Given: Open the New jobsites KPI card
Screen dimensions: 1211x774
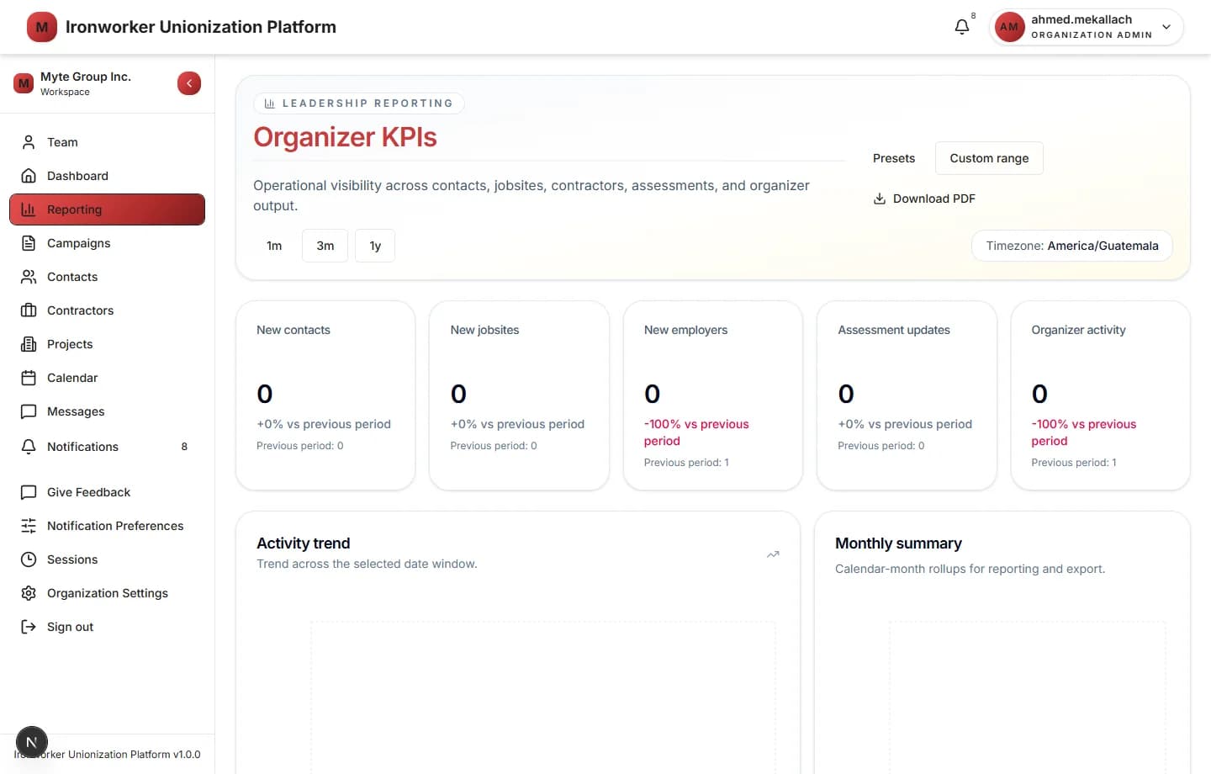Looking at the screenshot, I should pyautogui.click(x=519, y=395).
